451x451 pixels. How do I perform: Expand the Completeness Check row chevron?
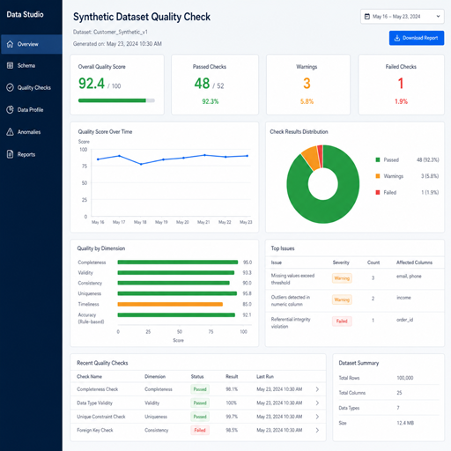point(317,389)
